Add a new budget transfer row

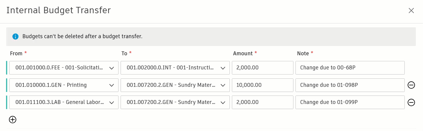(x=13, y=120)
